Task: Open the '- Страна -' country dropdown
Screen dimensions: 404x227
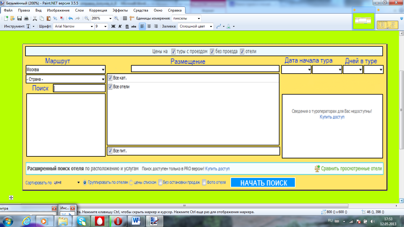Action: [103, 79]
